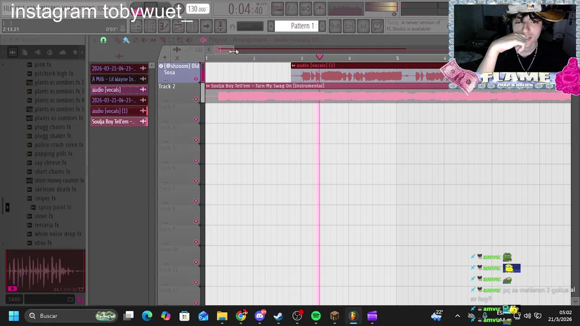Click the arrow icon left of microphone
The height and width of the screenshot is (326, 580).
(206, 26)
